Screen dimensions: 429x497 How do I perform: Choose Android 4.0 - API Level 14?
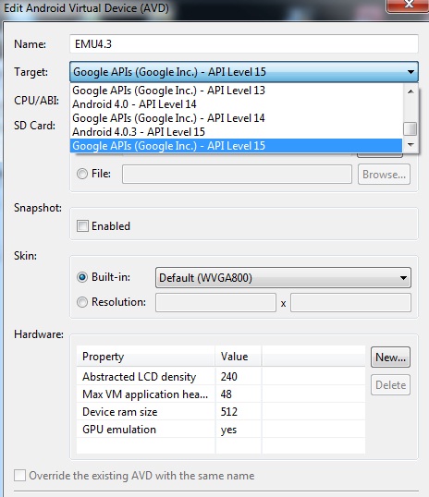(236, 104)
